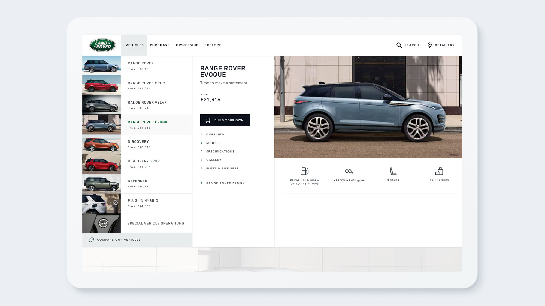The height and width of the screenshot is (306, 545).
Task: Click the Retailers location pin icon
Action: coord(429,45)
